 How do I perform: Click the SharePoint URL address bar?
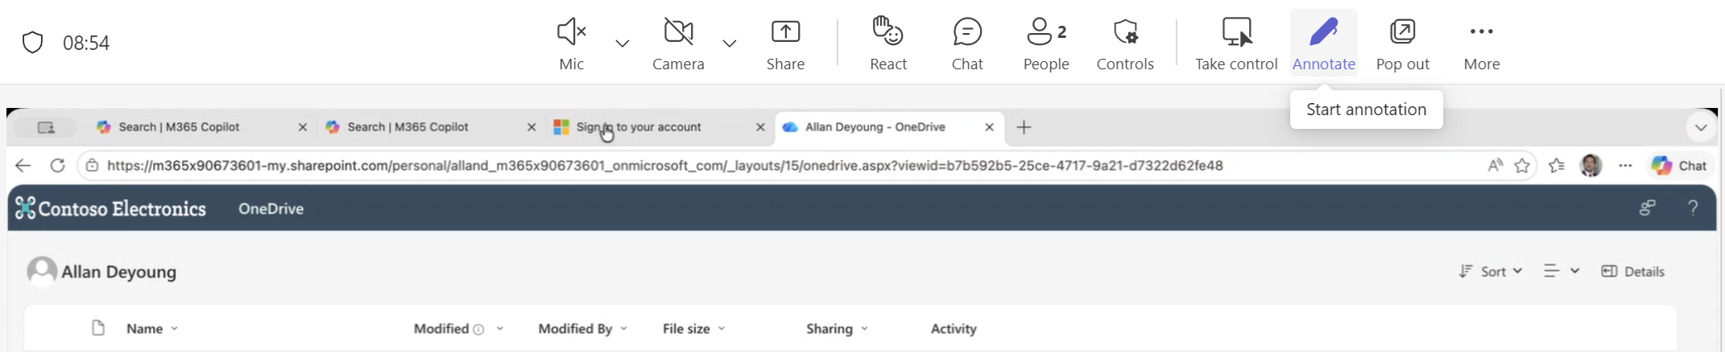coord(664,166)
